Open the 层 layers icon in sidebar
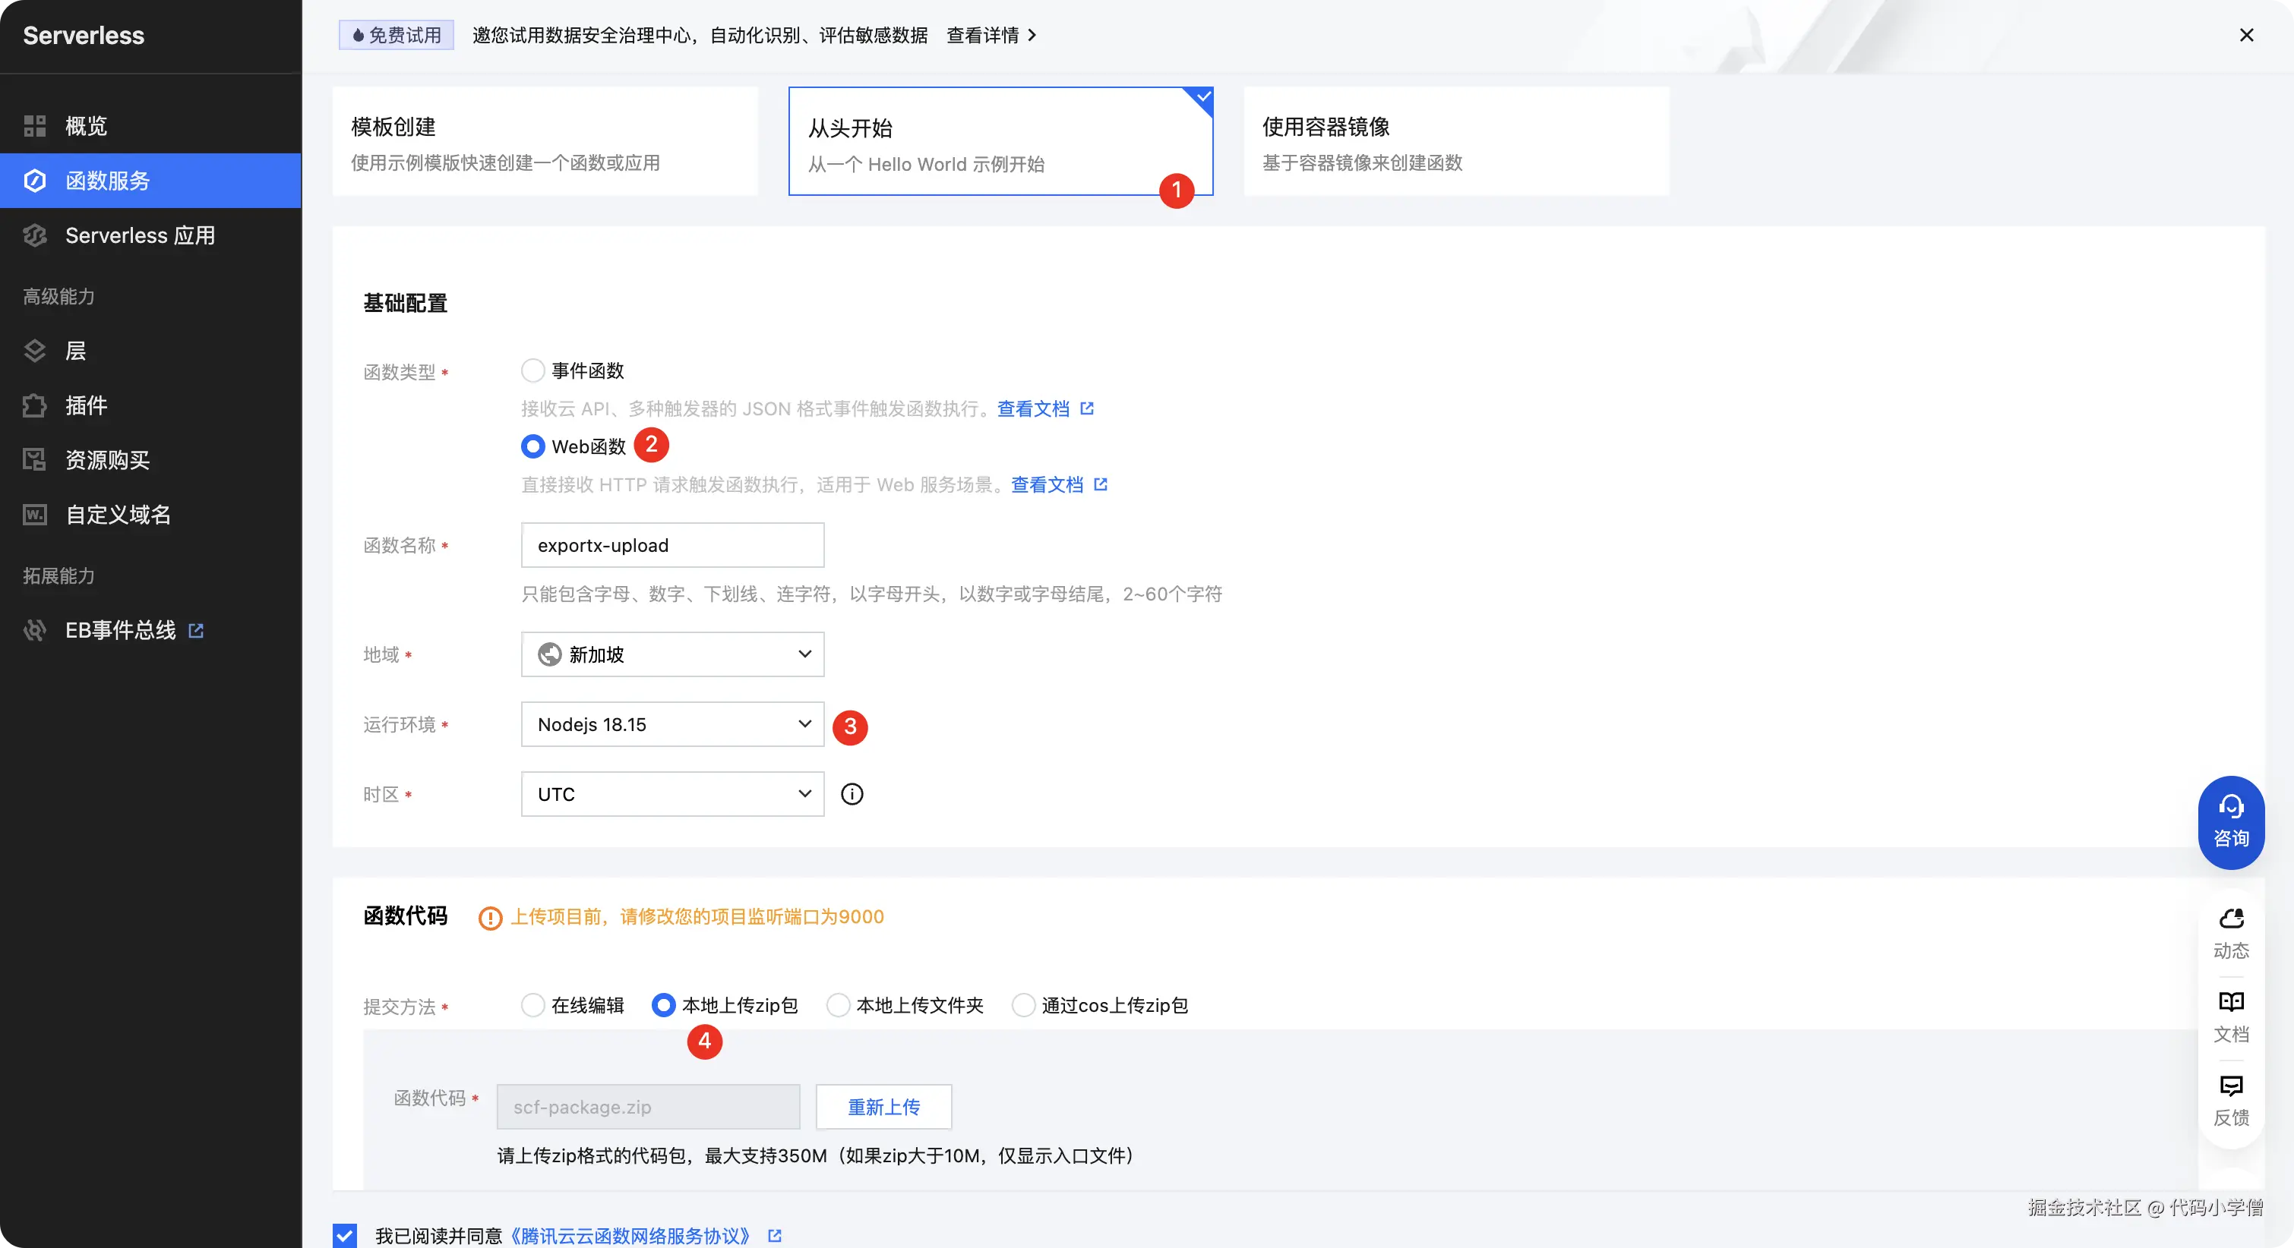The image size is (2294, 1248). tap(35, 351)
